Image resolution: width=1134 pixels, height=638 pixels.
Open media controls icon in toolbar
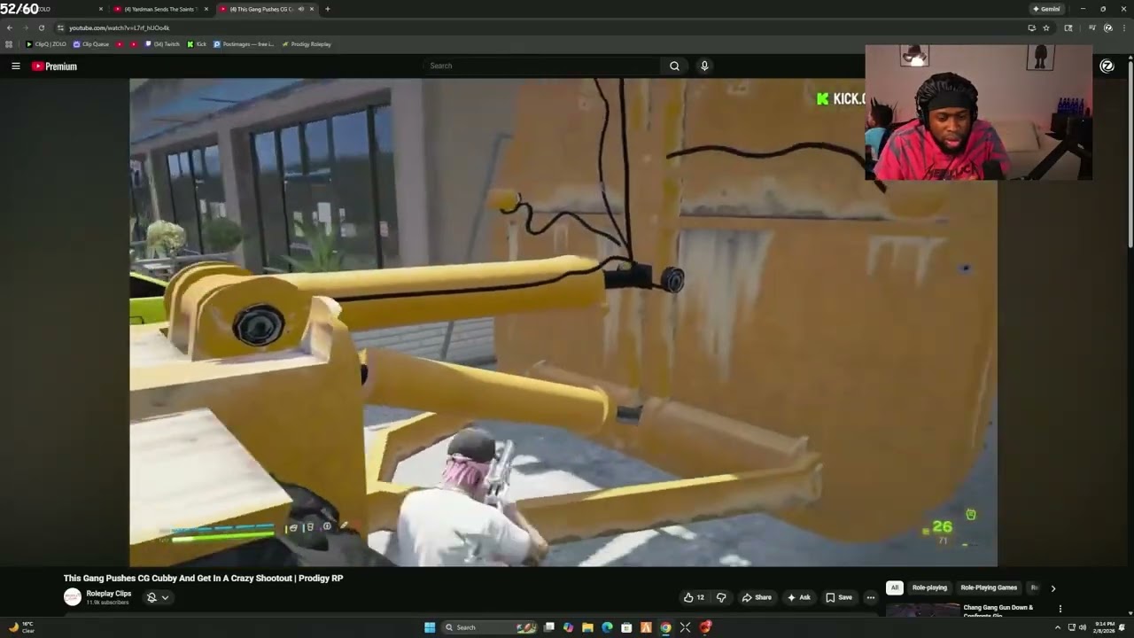(x=1092, y=27)
